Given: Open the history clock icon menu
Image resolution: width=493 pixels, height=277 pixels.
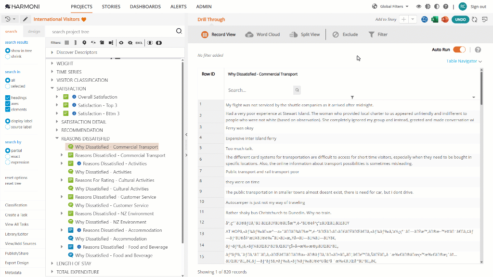Looking at the screenshot, I should click(x=10, y=19).
